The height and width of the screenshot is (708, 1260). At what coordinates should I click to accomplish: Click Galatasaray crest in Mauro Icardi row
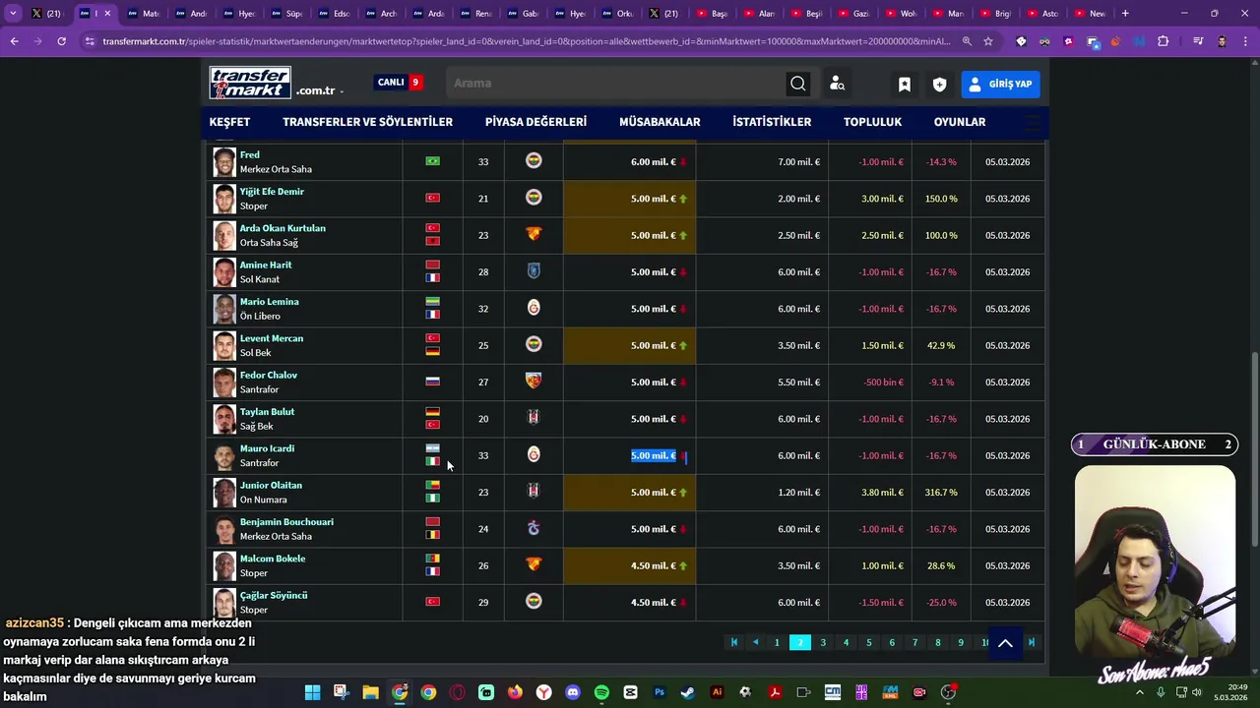click(534, 454)
